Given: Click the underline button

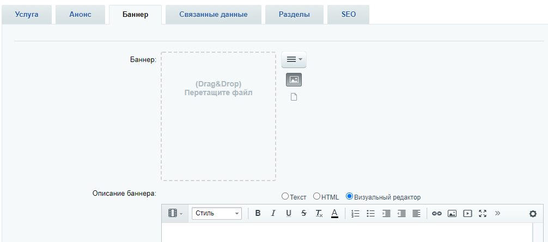Looking at the screenshot, I should tap(289, 213).
